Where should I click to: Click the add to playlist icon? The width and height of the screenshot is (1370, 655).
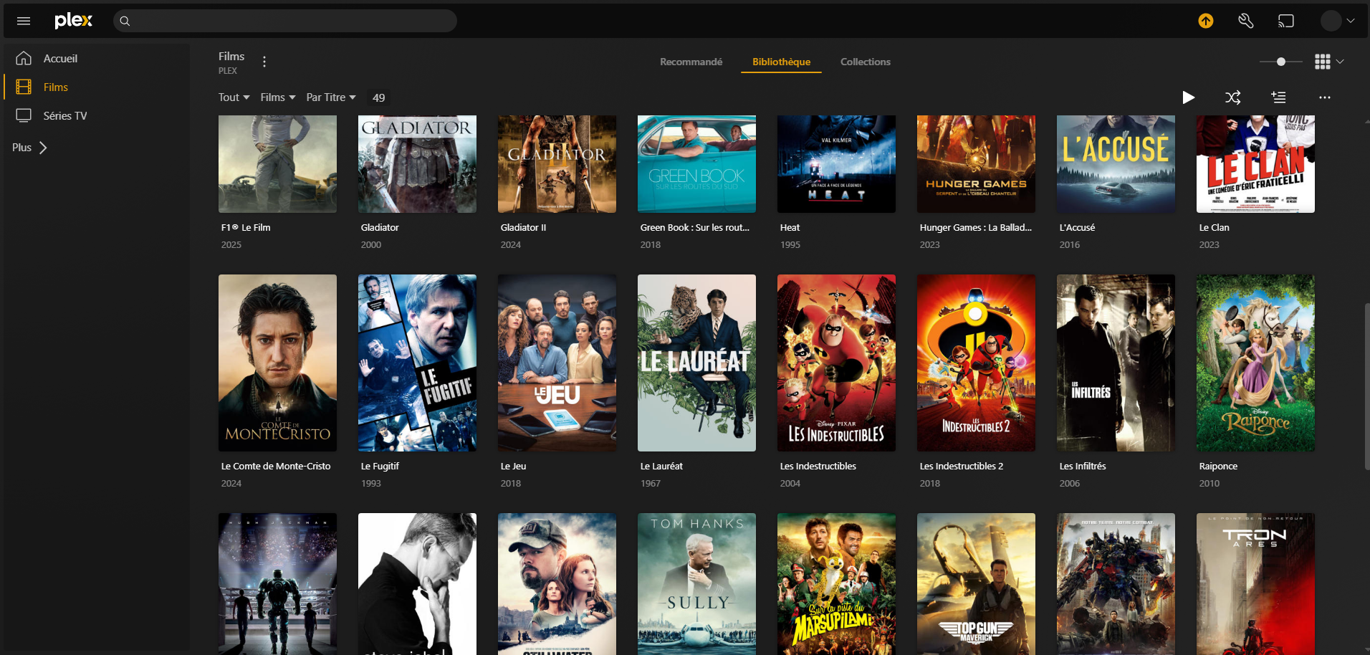click(1278, 97)
